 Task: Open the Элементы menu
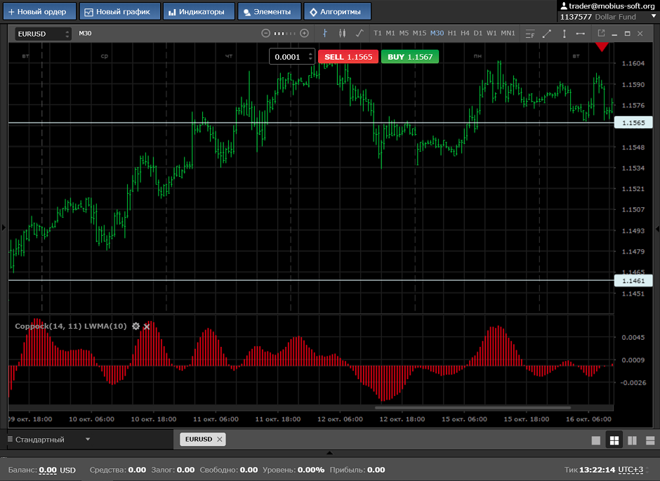270,11
